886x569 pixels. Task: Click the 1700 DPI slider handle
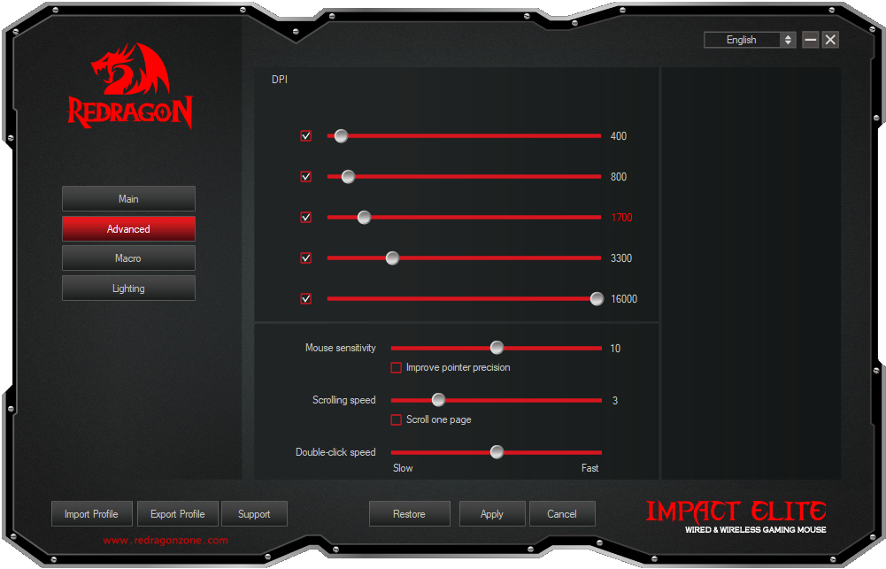[364, 217]
